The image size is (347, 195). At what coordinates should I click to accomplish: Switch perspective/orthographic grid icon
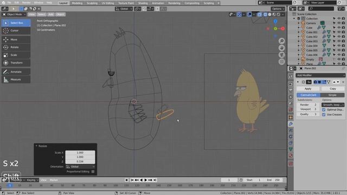click(281, 62)
